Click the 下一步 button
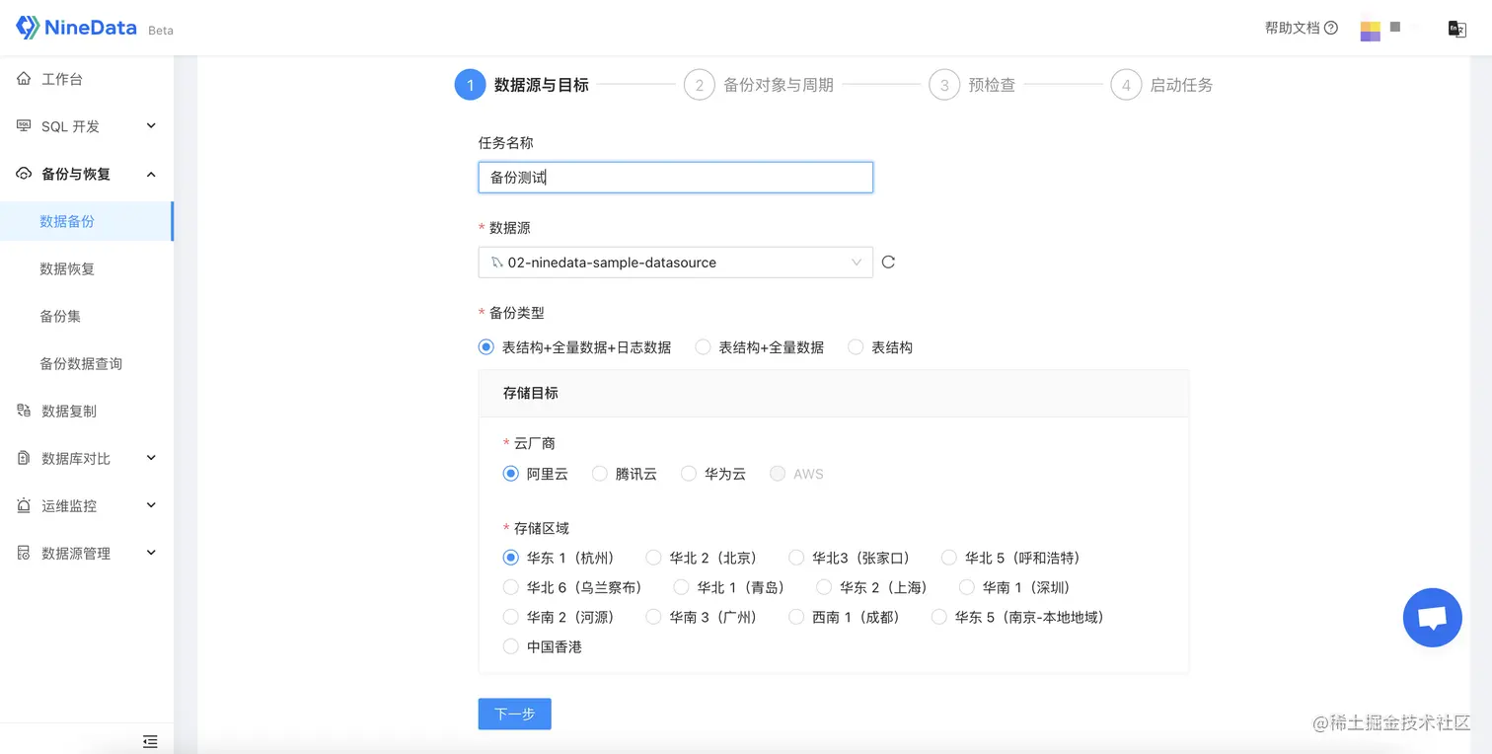The image size is (1492, 754). (514, 714)
